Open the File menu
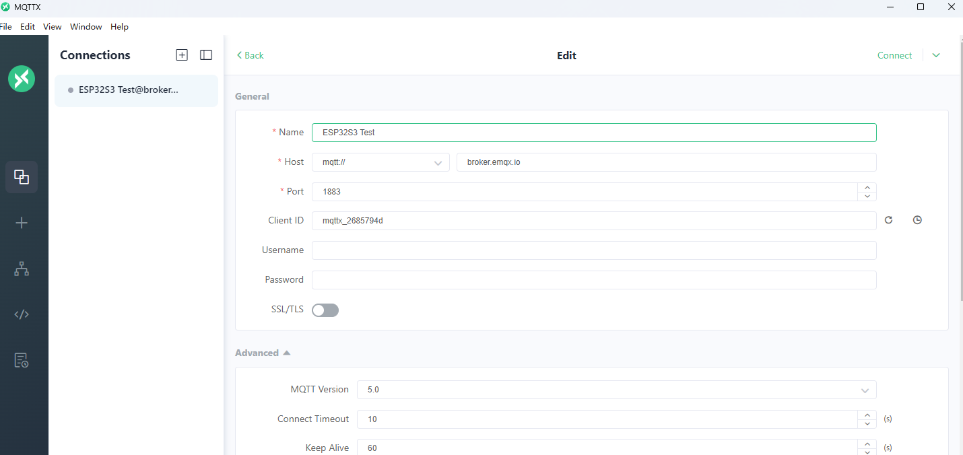The width and height of the screenshot is (963, 455). click(x=5, y=27)
